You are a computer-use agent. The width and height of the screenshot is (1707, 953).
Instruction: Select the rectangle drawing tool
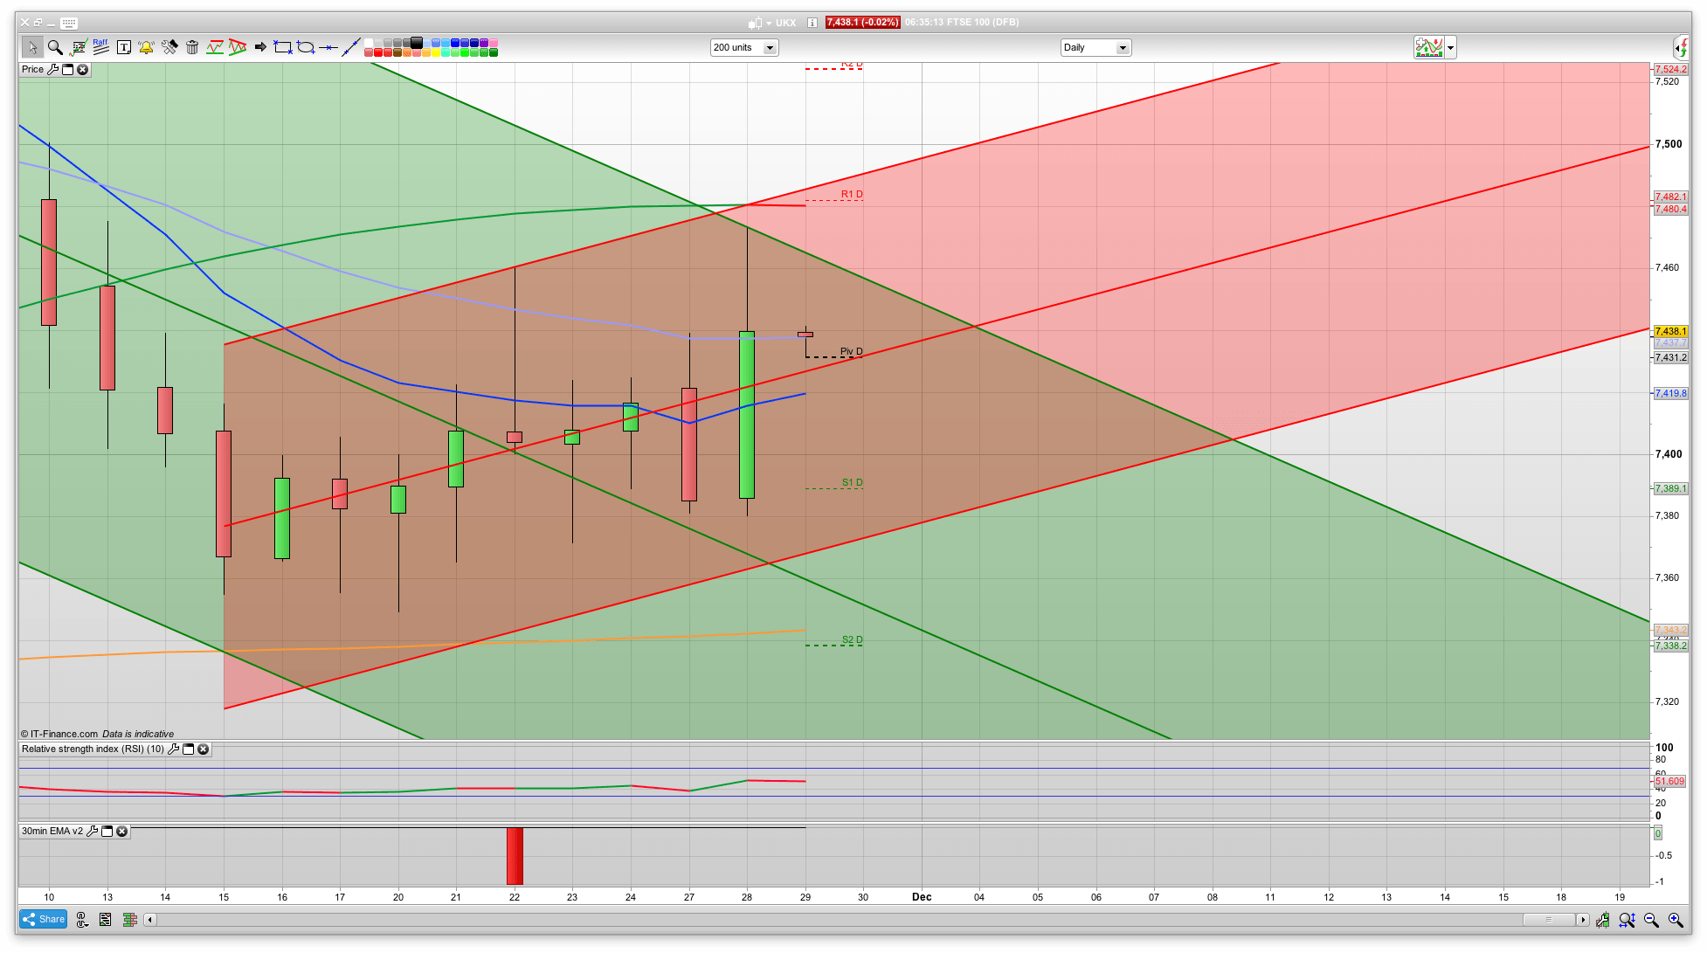283,47
